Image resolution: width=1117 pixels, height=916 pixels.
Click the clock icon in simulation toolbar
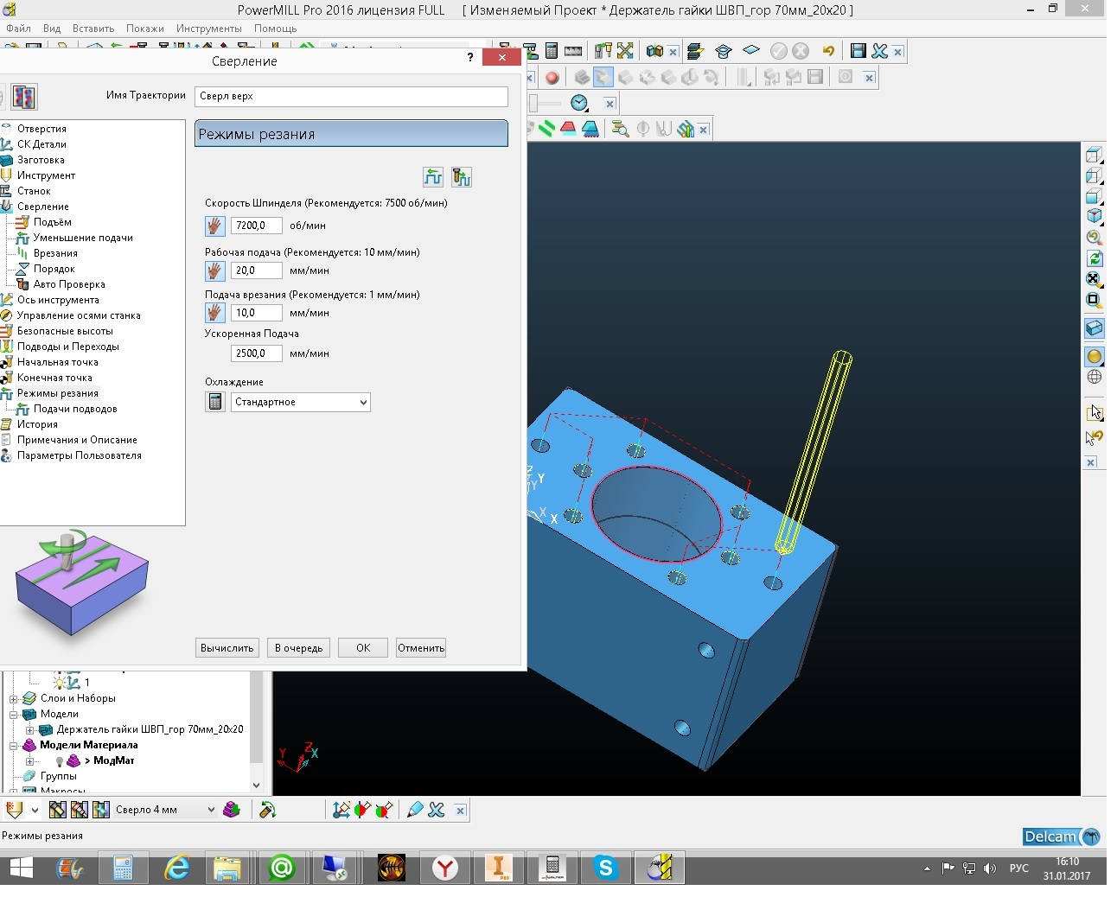(x=579, y=104)
